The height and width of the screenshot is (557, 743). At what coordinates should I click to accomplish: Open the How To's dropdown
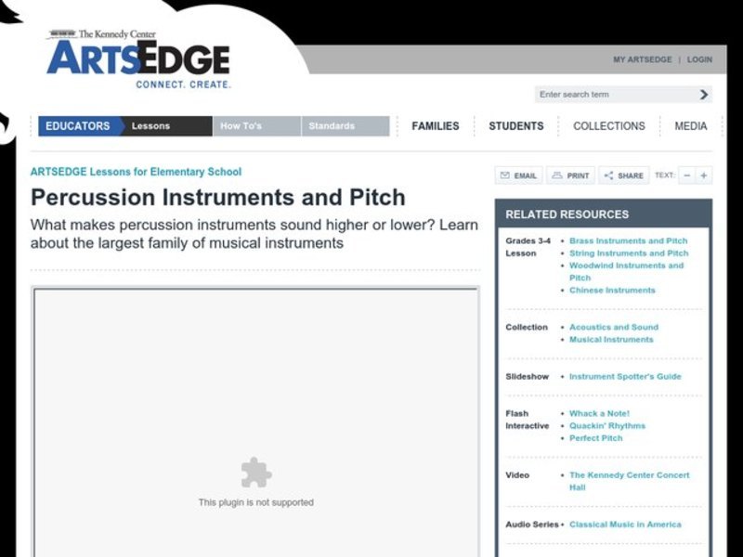(240, 125)
